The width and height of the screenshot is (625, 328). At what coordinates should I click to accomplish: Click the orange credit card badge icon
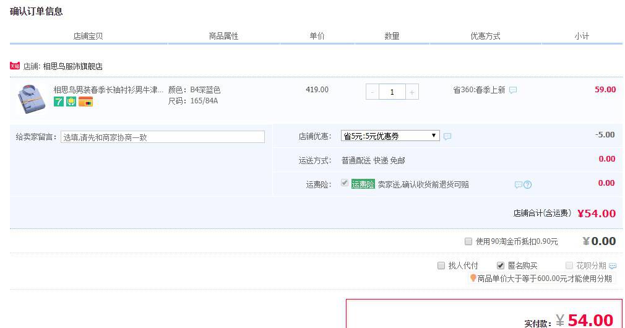[85, 101]
